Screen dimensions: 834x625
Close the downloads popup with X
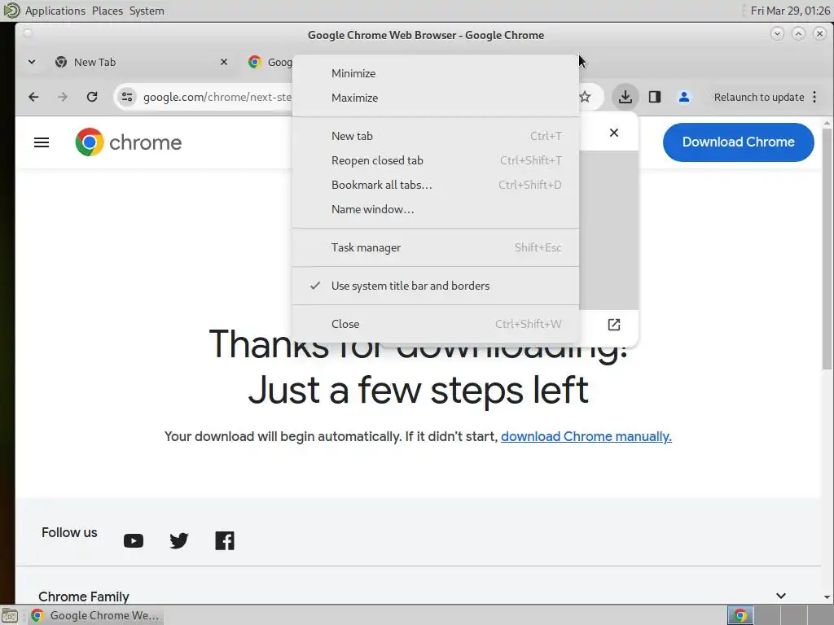pyautogui.click(x=614, y=133)
